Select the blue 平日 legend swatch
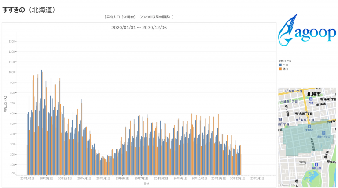This screenshot has height=188, width=338. (280, 65)
